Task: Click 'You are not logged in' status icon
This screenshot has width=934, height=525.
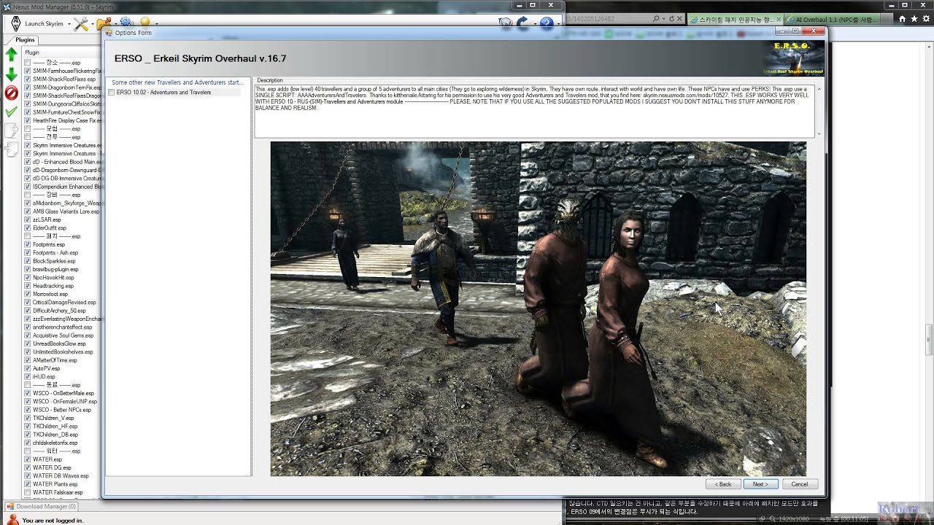Action: [12, 520]
